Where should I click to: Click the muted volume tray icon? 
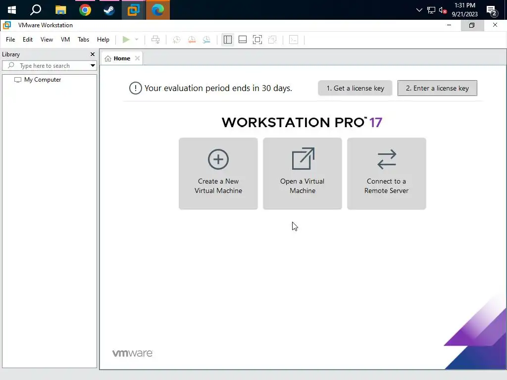(x=443, y=10)
